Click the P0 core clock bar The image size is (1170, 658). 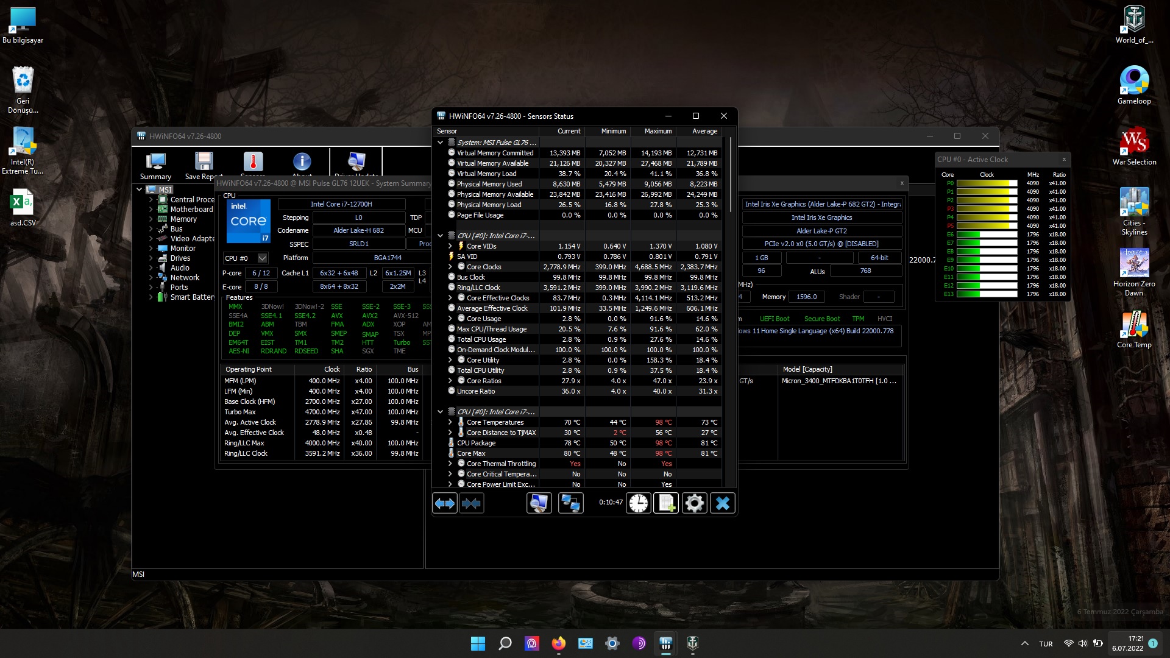click(x=987, y=183)
